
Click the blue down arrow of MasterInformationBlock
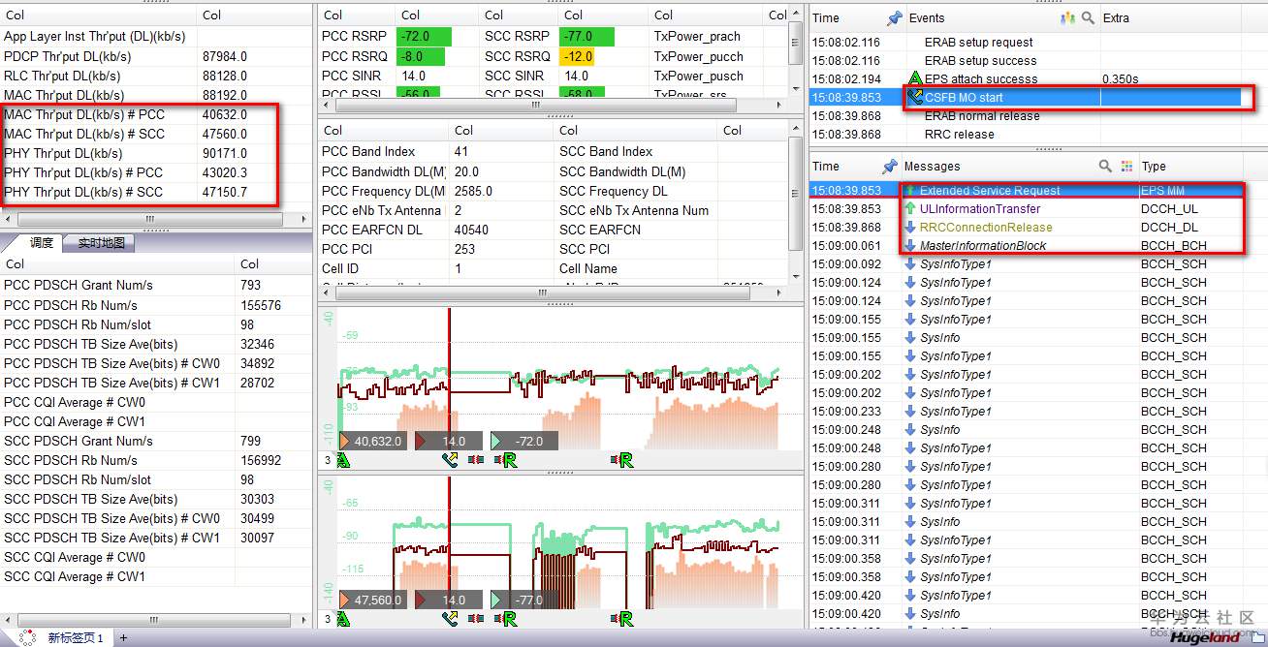point(910,246)
